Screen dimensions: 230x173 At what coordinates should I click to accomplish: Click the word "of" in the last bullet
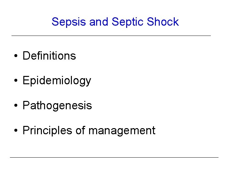80,130
